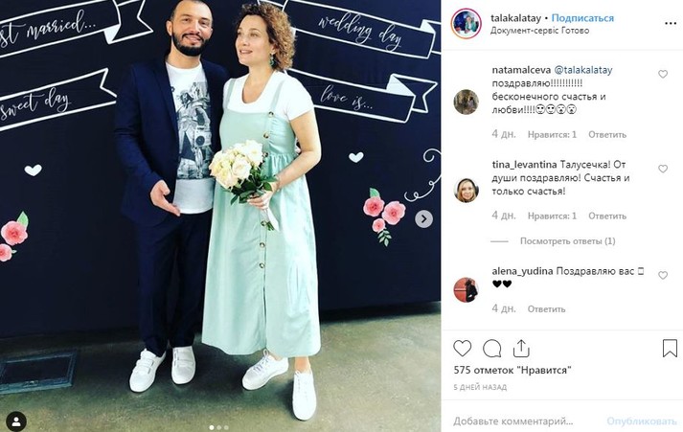Like the post with the heart icon
The image size is (683, 432).
pyautogui.click(x=462, y=349)
